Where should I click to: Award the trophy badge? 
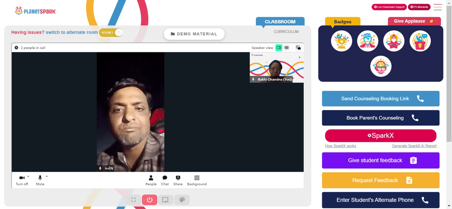click(341, 41)
